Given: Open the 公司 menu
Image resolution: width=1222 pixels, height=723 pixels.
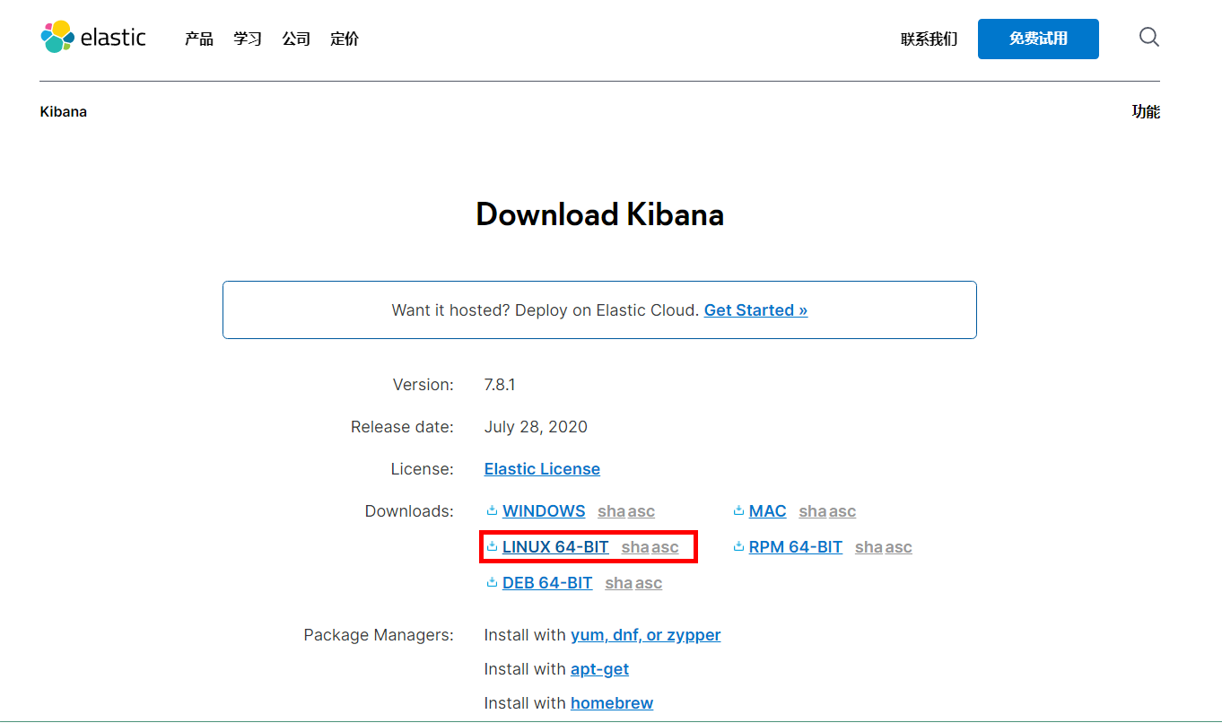Looking at the screenshot, I should 296,39.
